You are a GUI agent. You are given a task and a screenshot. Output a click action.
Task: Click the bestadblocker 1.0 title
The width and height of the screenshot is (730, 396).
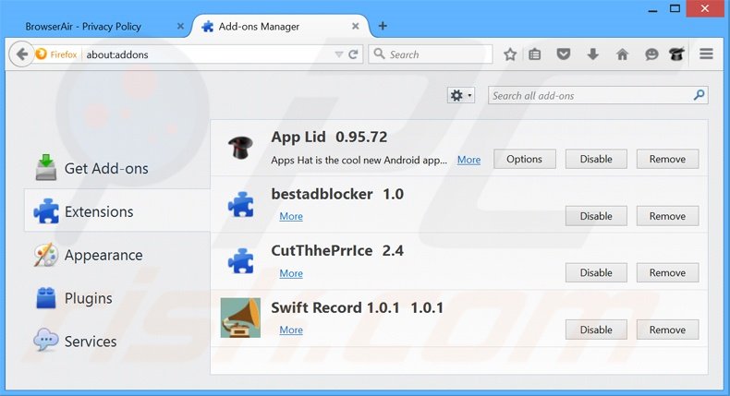click(x=337, y=194)
